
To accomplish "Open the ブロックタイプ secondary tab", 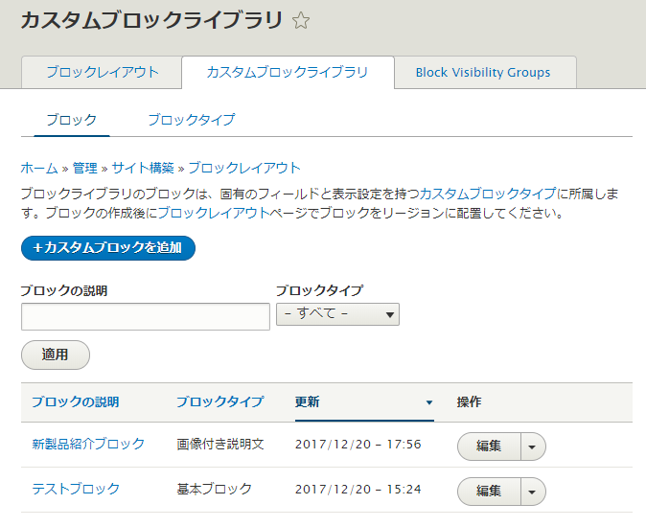I will point(191,120).
